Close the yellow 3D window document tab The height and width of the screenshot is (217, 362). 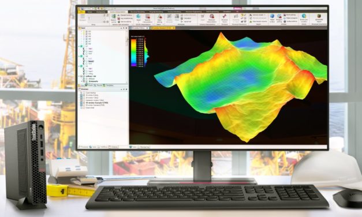[174, 28]
